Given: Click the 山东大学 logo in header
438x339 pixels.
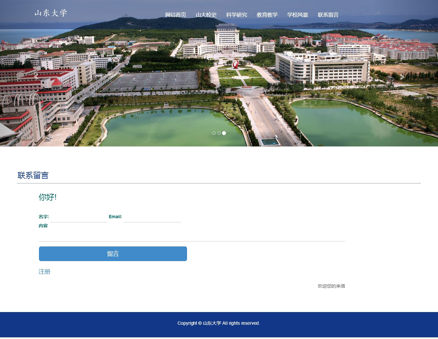Looking at the screenshot, I should point(51,13).
